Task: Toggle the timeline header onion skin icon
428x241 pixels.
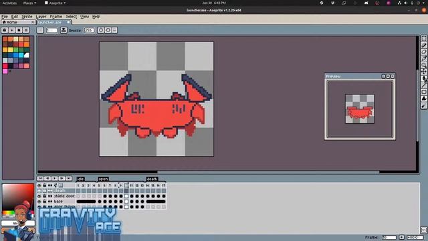Action: [x=61, y=185]
